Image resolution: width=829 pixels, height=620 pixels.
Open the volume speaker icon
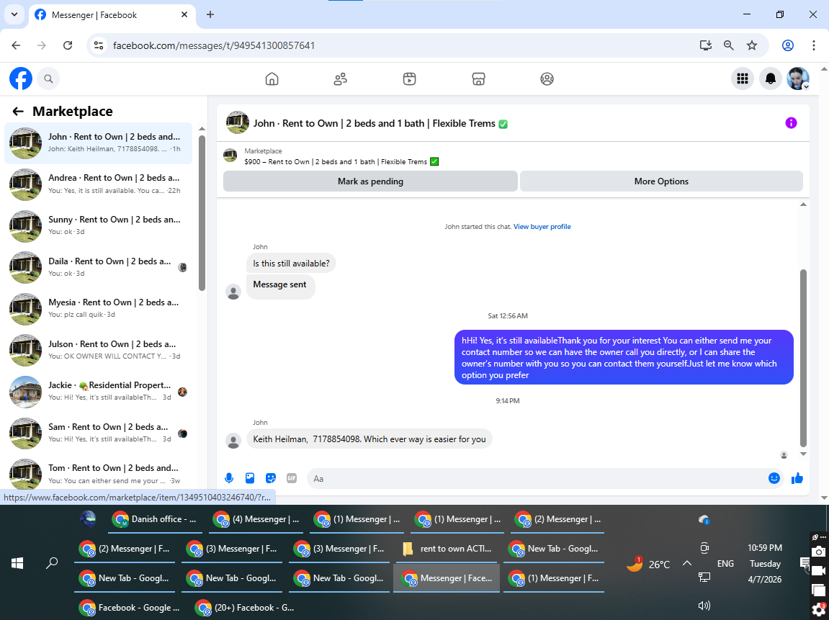704,606
